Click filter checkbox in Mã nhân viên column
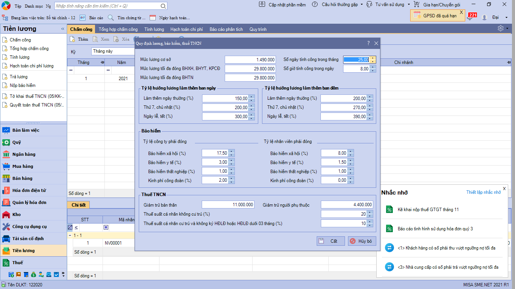Screen dimensions: 515x289 [x=106, y=227]
